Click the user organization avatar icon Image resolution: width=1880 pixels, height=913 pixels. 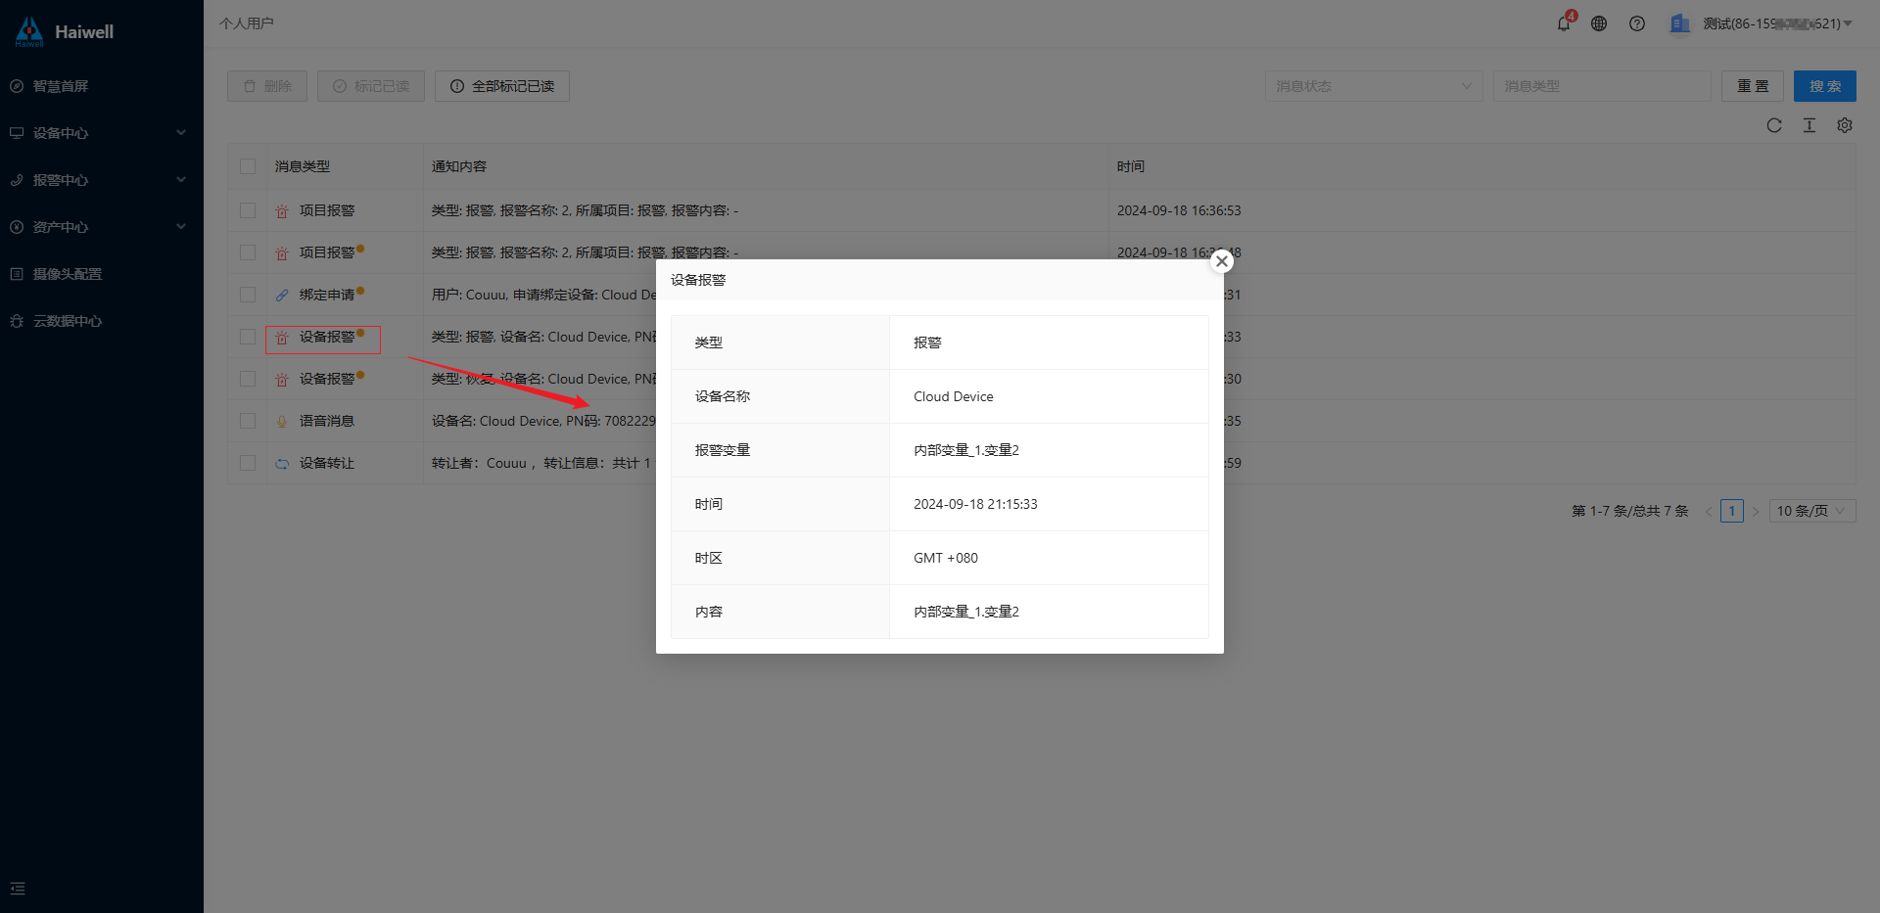click(1680, 23)
